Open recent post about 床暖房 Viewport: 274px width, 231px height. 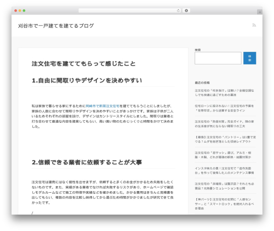point(224,186)
